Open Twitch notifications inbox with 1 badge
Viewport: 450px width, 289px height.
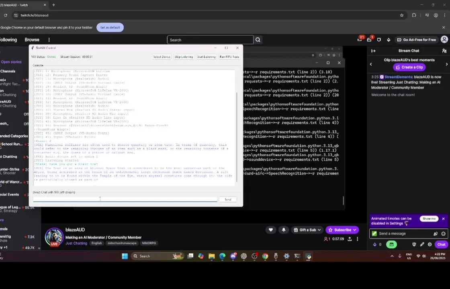tap(369, 40)
